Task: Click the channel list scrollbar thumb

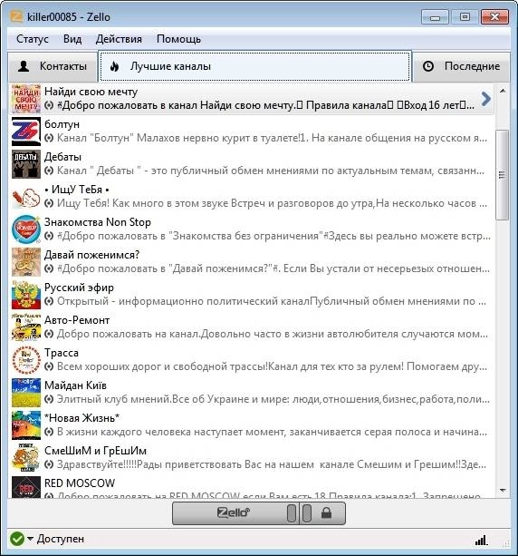Action: coord(503,175)
